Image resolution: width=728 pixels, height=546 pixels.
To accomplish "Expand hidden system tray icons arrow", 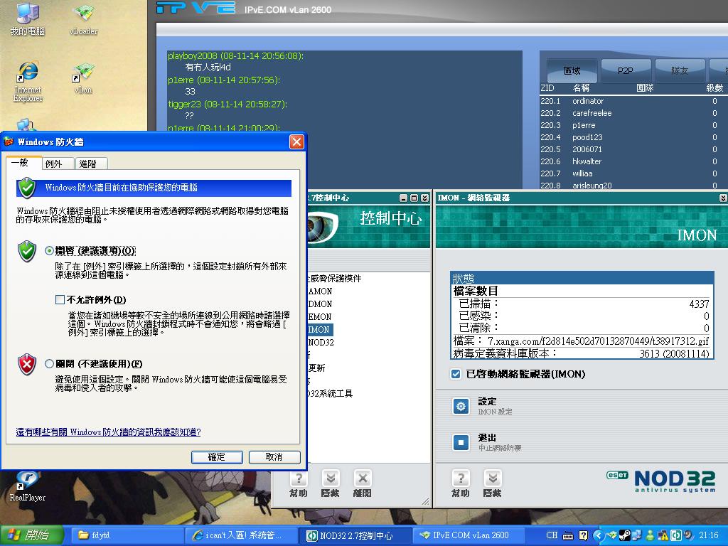I will [x=599, y=535].
